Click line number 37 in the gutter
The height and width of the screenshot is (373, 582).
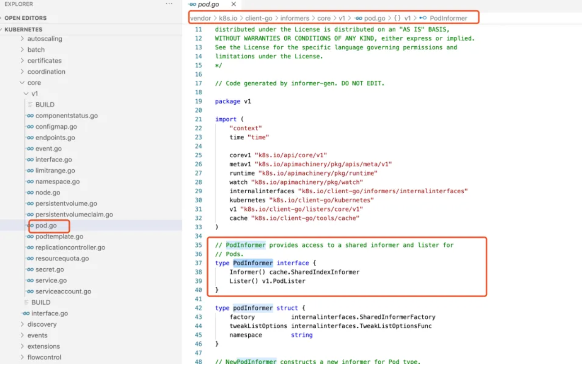coord(198,263)
